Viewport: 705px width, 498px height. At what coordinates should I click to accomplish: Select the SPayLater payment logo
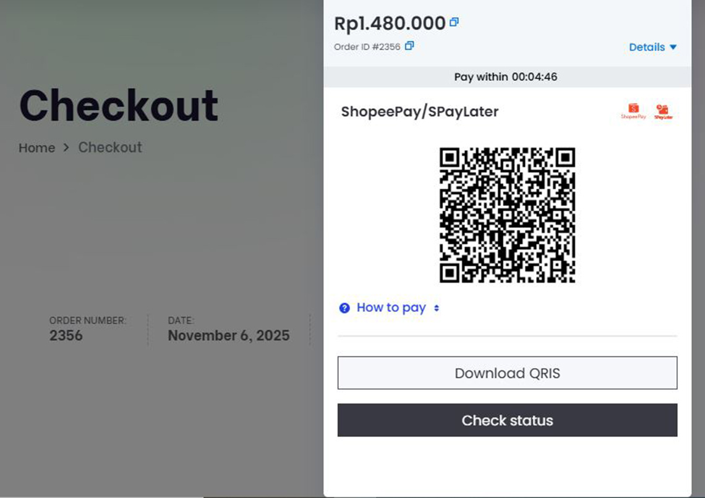664,112
